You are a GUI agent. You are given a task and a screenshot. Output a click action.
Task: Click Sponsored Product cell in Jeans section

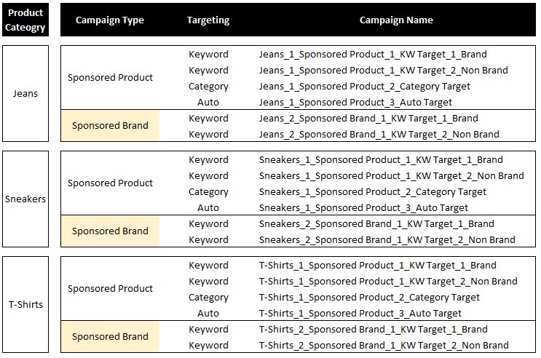(110, 78)
